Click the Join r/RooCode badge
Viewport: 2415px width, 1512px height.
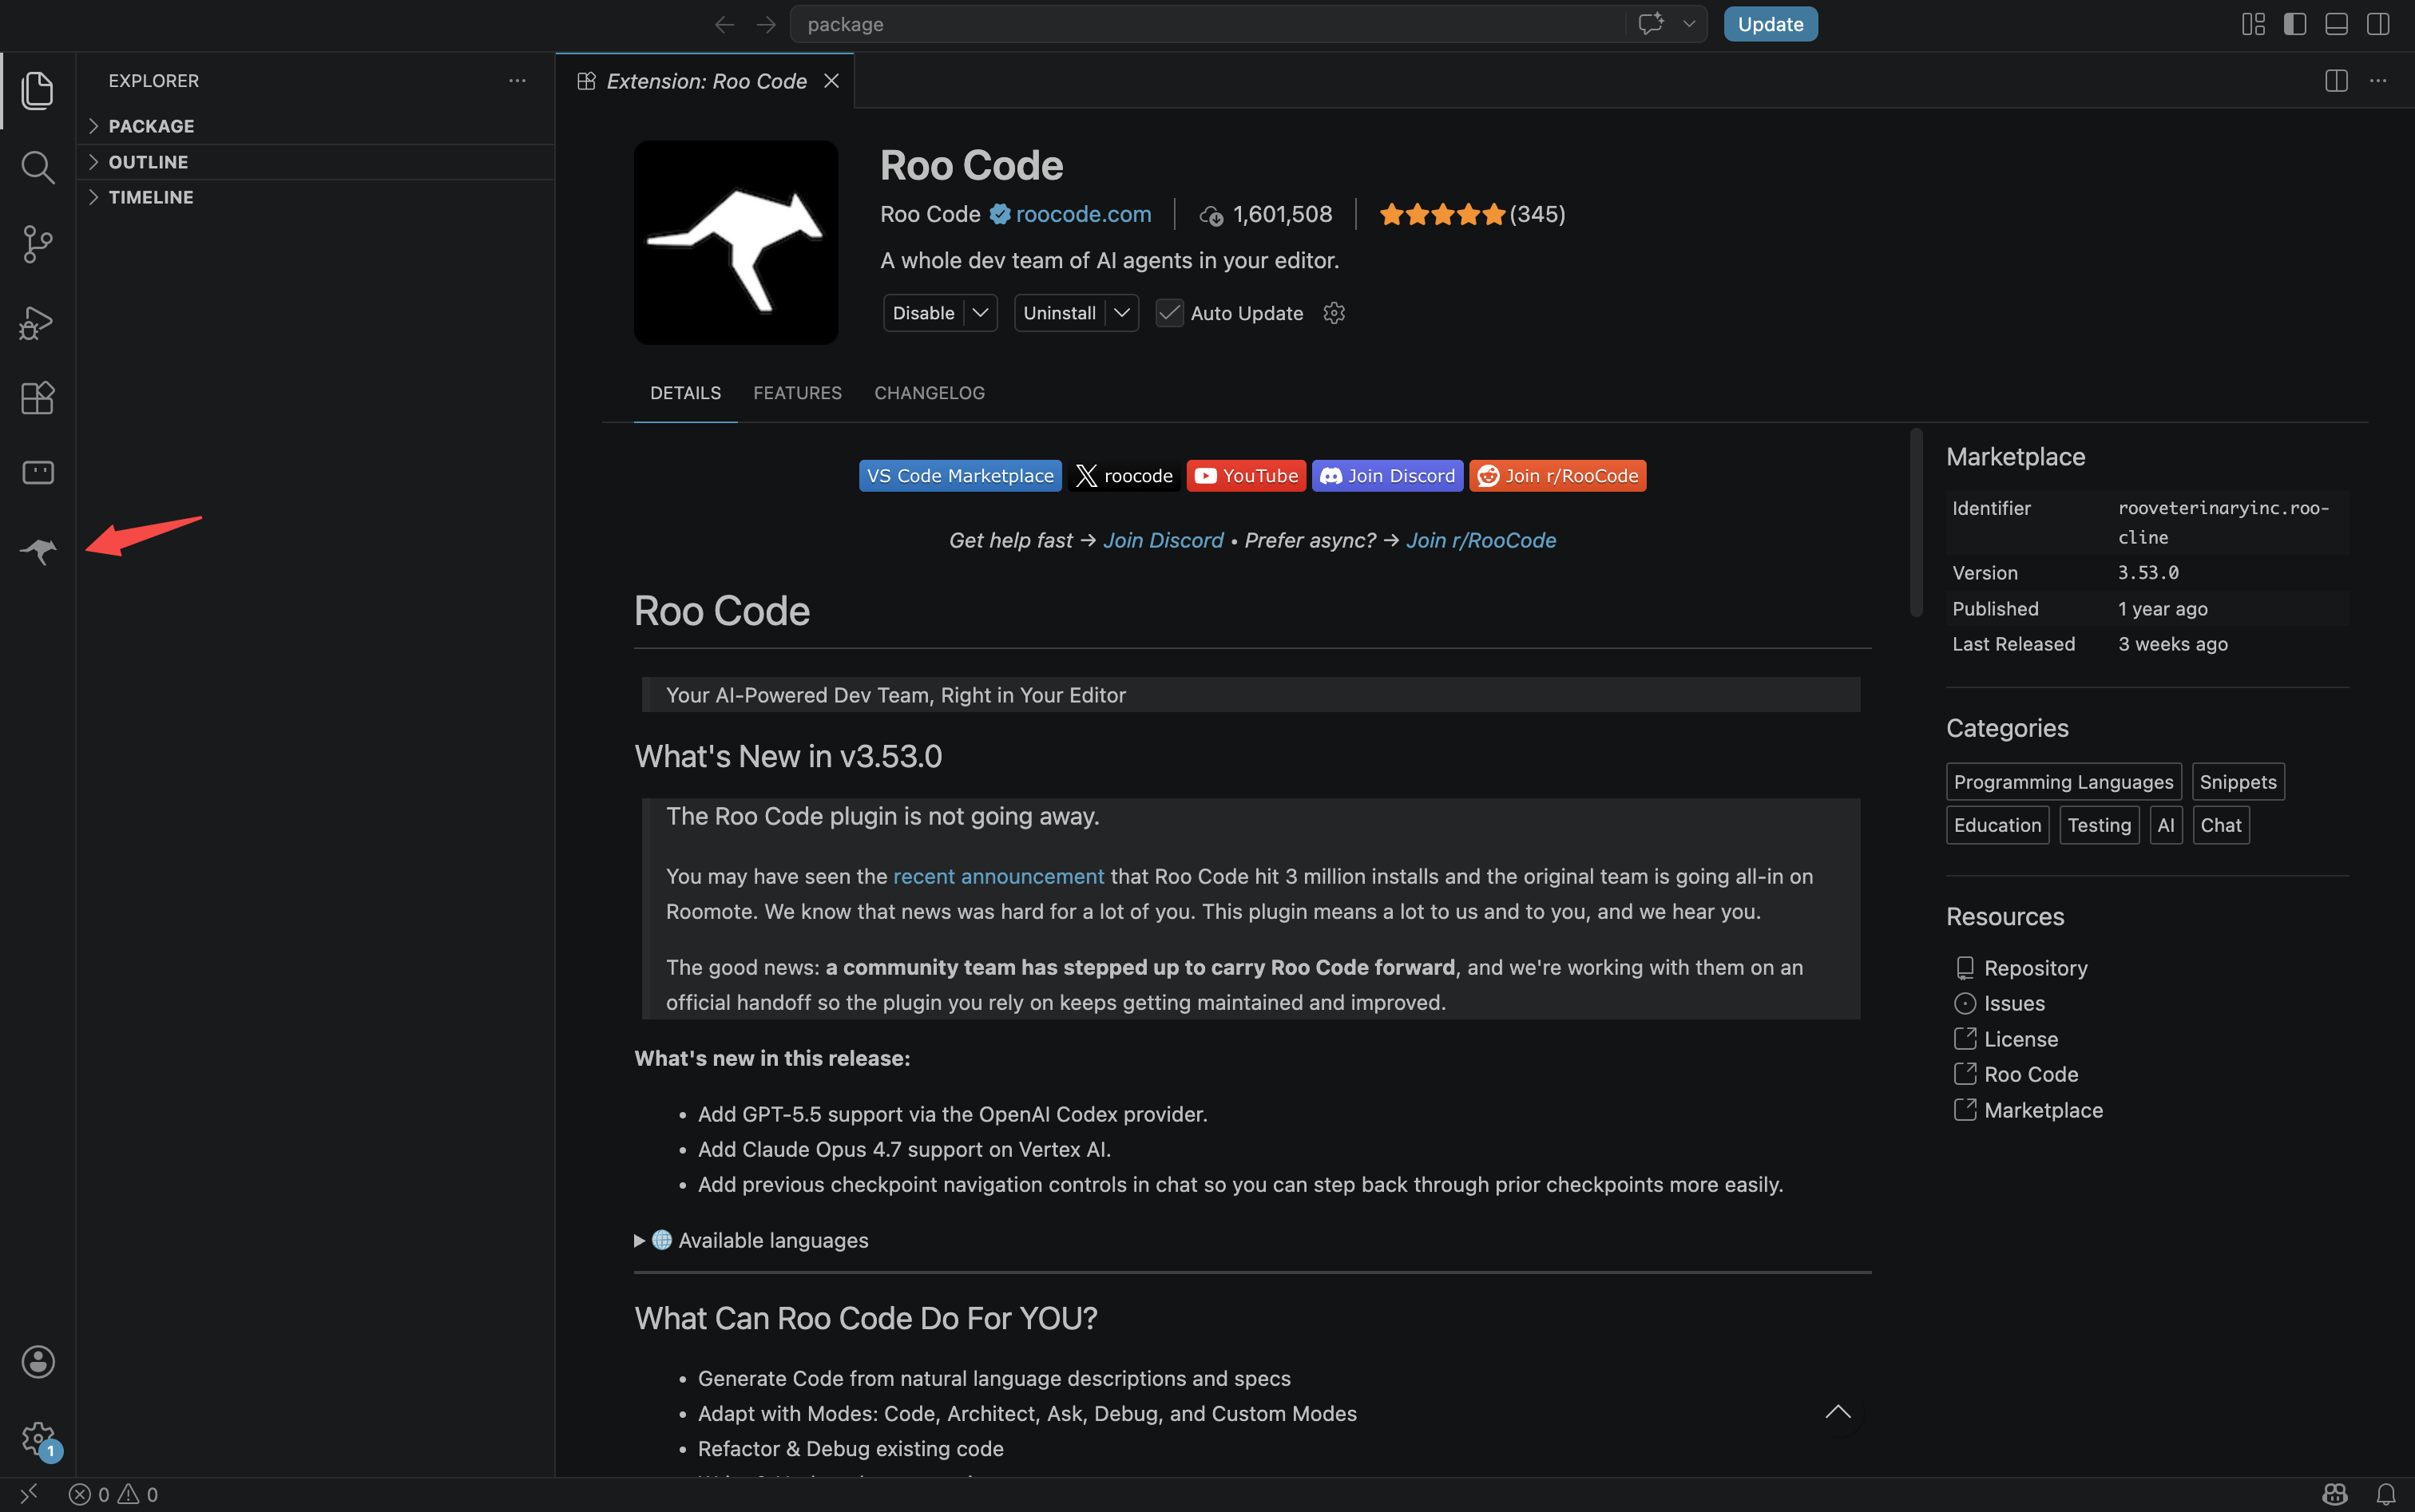coord(1557,476)
